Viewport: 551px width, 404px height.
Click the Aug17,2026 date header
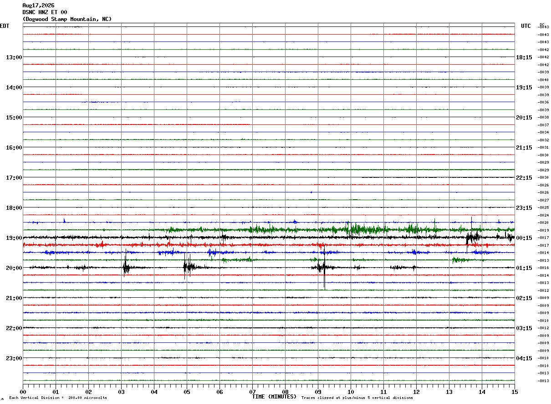click(38, 5)
